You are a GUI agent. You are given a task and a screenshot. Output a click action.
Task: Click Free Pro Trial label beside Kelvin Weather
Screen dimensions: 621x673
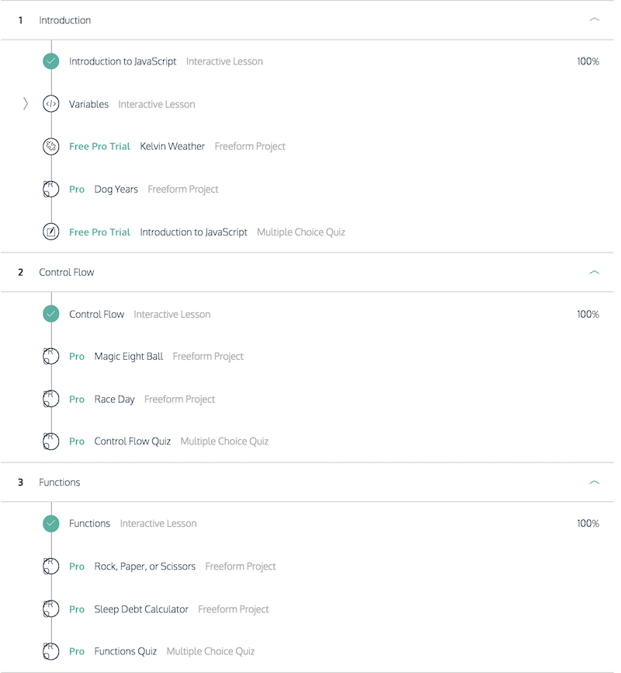[x=99, y=146]
